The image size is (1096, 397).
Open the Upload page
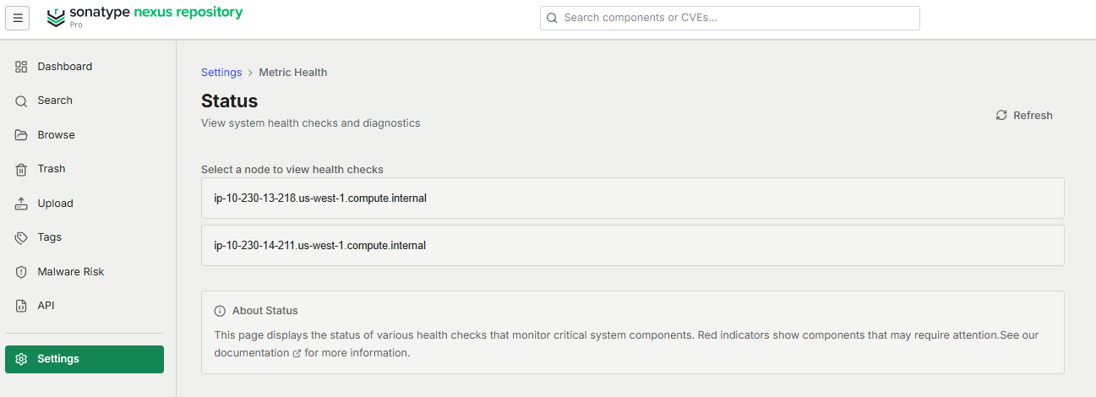point(85,204)
